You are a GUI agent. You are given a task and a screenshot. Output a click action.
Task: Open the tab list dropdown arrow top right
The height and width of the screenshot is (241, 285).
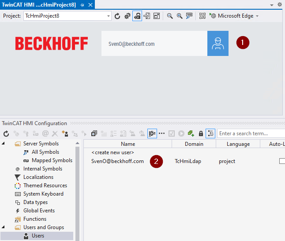[272, 5]
